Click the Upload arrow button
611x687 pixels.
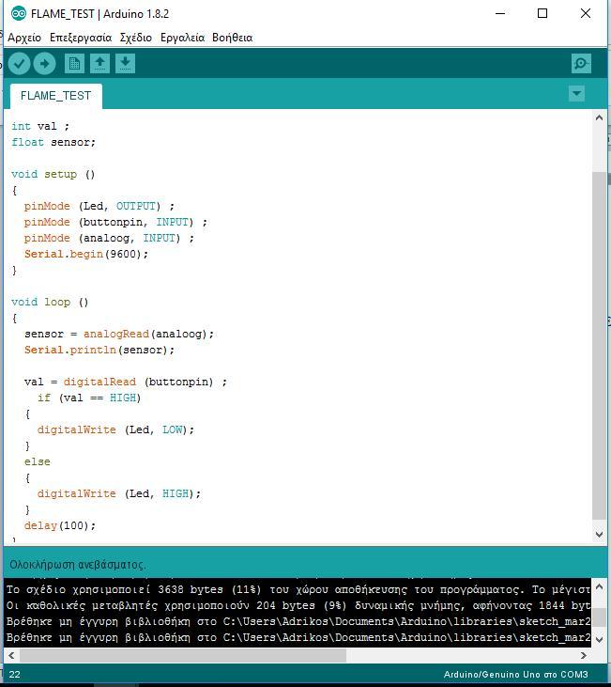[x=45, y=64]
